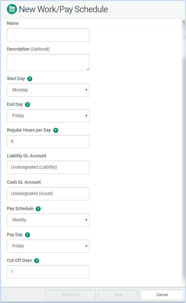Focus the Cut-Off Days input
This screenshot has width=186, height=303.
pos(48,272)
